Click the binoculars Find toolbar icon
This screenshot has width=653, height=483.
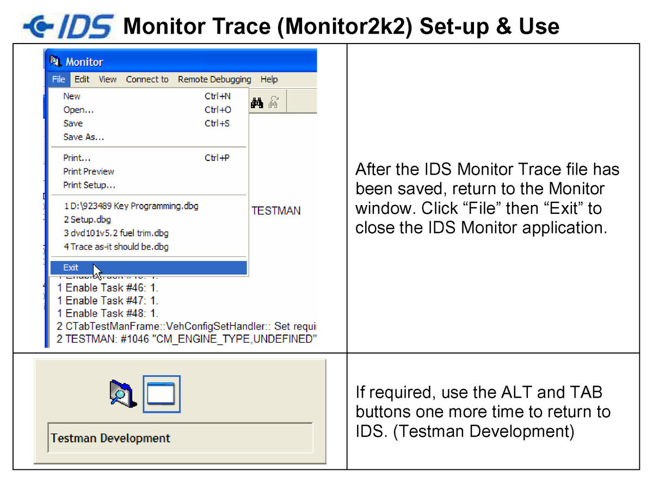257,102
